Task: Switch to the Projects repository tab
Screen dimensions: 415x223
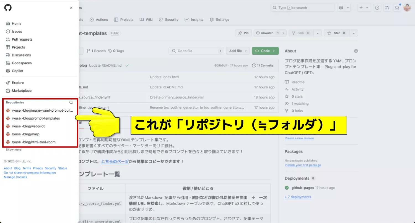Action: click(x=124, y=20)
